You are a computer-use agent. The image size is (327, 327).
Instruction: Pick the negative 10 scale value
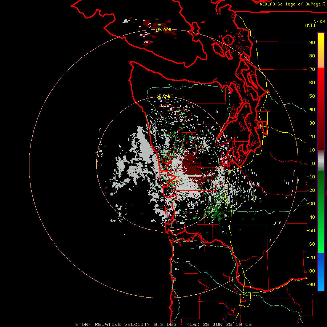[311, 177]
